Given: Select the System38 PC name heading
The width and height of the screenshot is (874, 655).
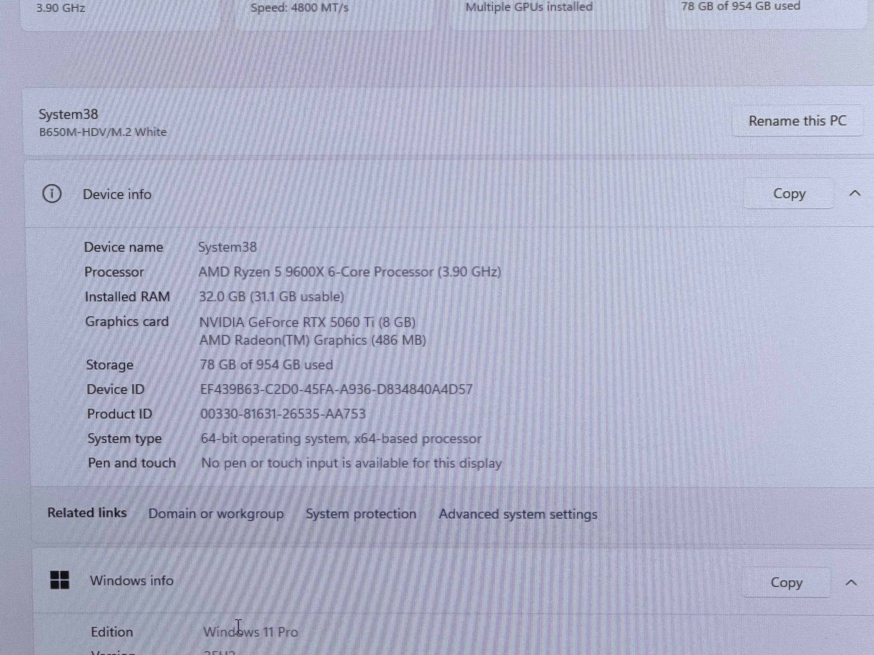Looking at the screenshot, I should [68, 114].
